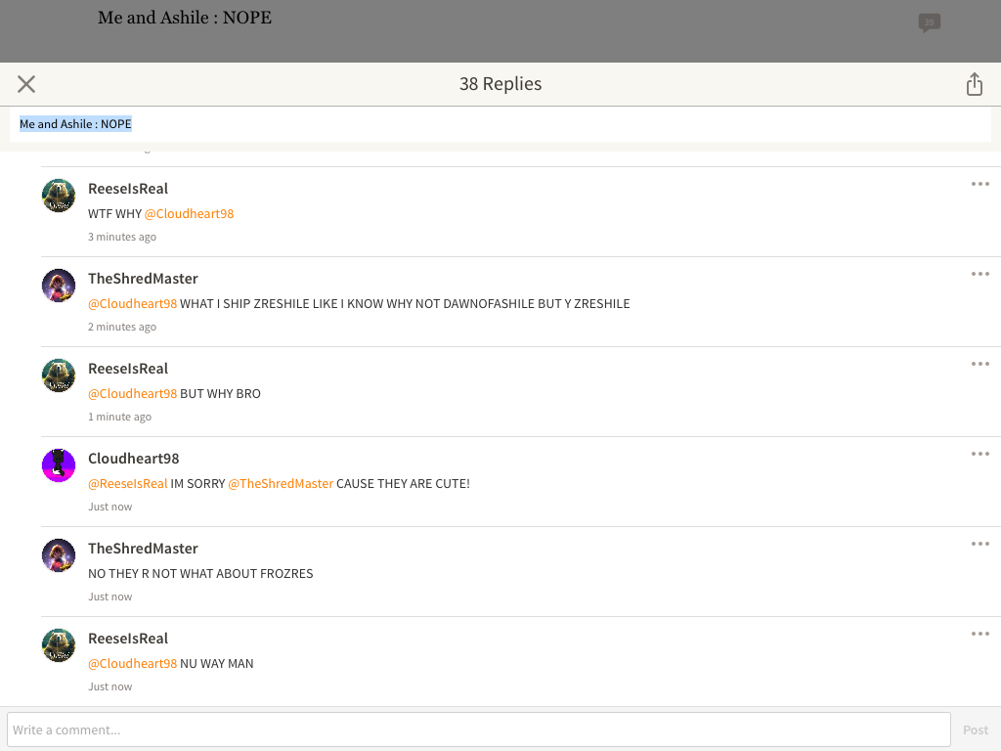Open ReeseIsReal's profile from 'WTF WHY' reply

(128, 189)
